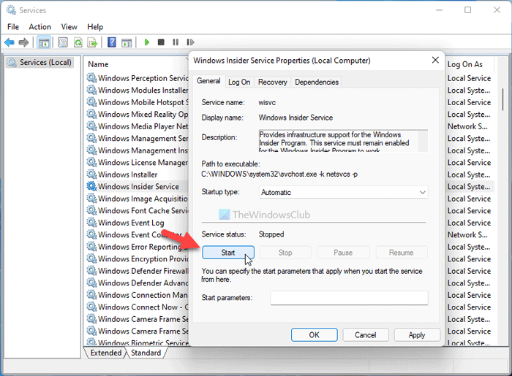Click the Properties toolbar icon
512x376 pixels.
(63, 42)
